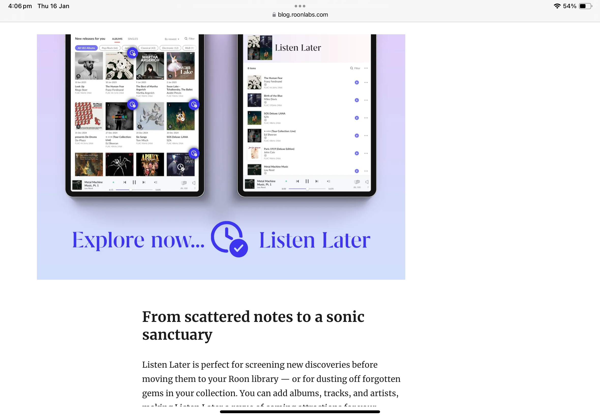The image size is (600, 417).
Task: Click the left player progress slider
Action: 134,190
